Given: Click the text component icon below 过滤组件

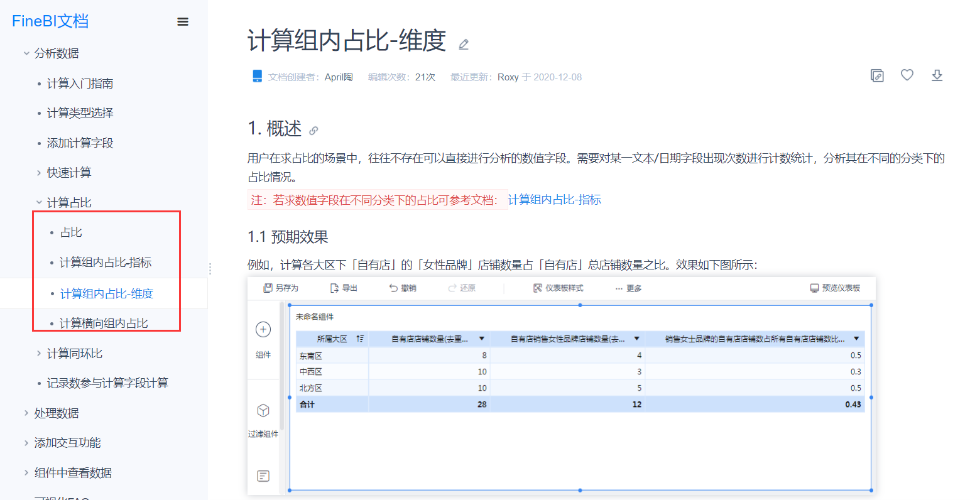Looking at the screenshot, I should [x=263, y=476].
